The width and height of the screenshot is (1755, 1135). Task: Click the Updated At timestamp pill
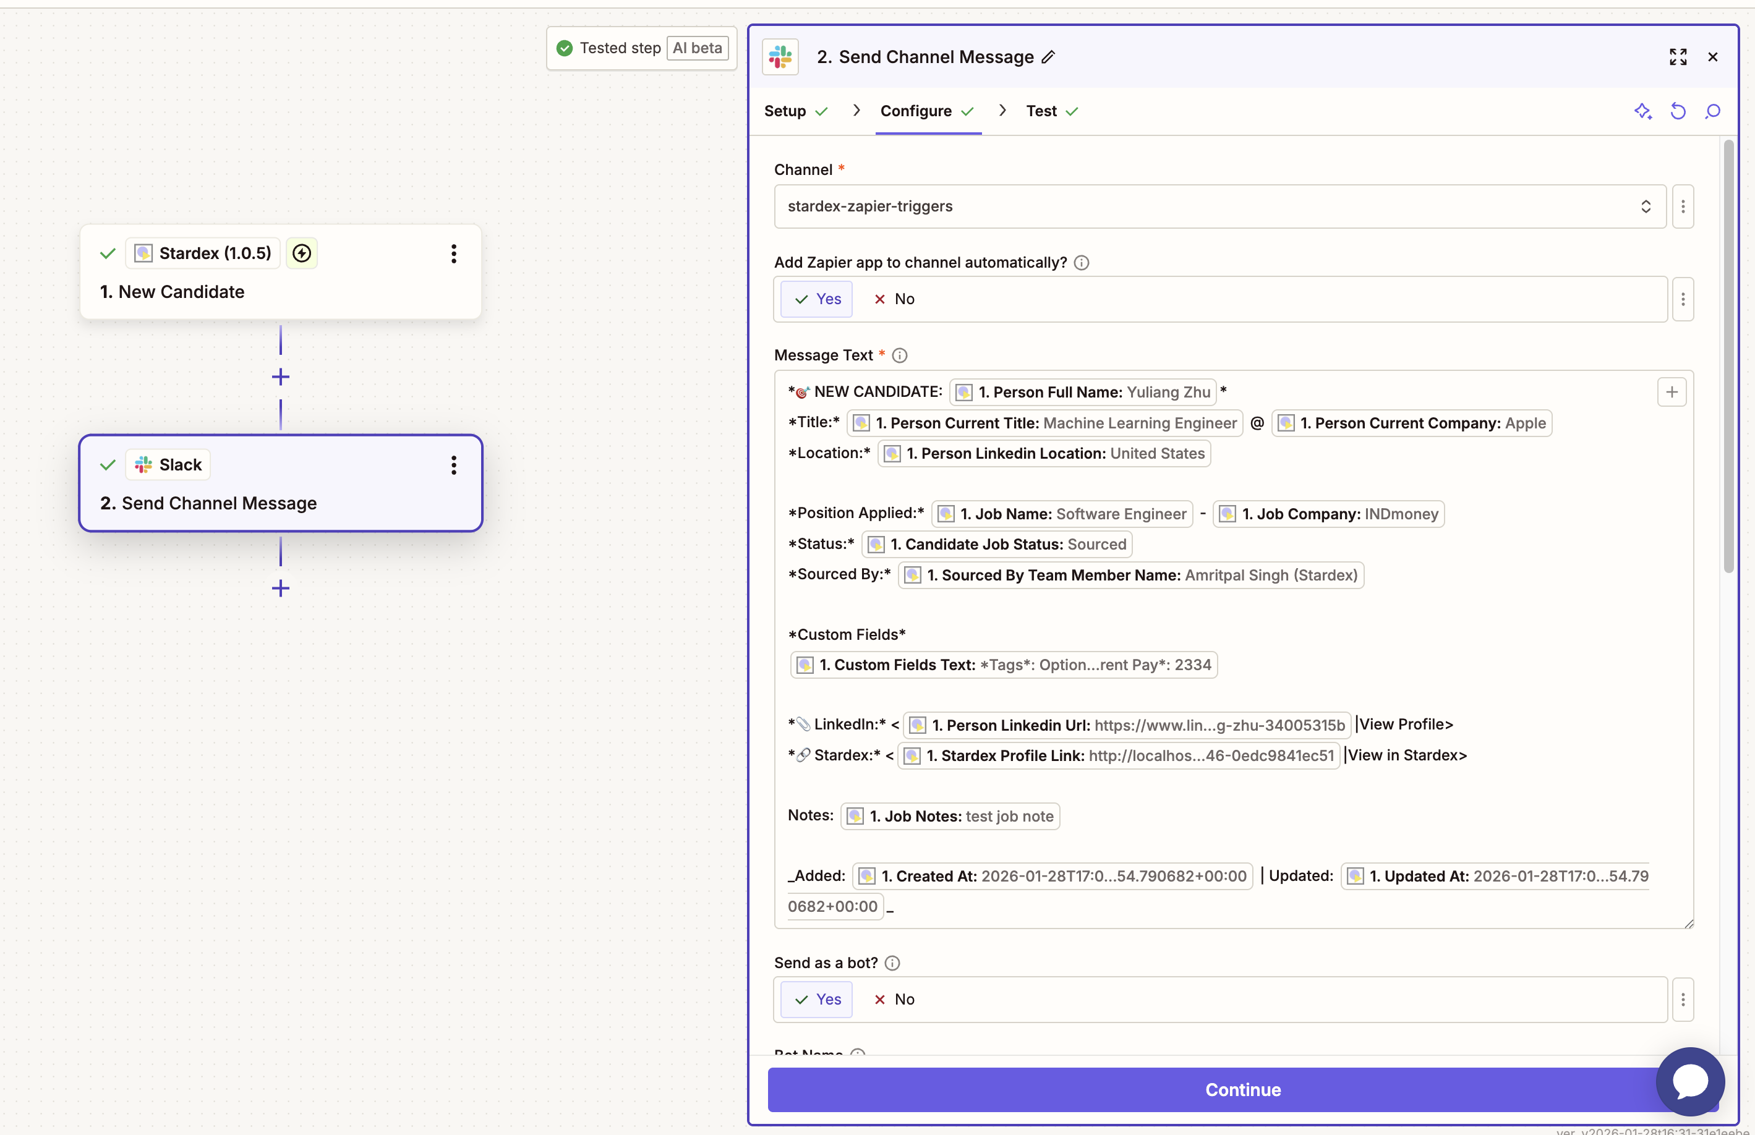tap(1495, 877)
